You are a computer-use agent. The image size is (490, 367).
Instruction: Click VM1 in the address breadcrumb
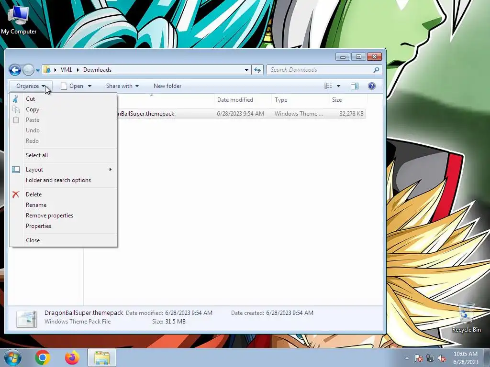66,70
